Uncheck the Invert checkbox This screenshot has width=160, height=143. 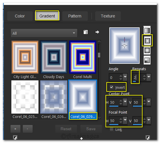pyautogui.click(x=111, y=87)
